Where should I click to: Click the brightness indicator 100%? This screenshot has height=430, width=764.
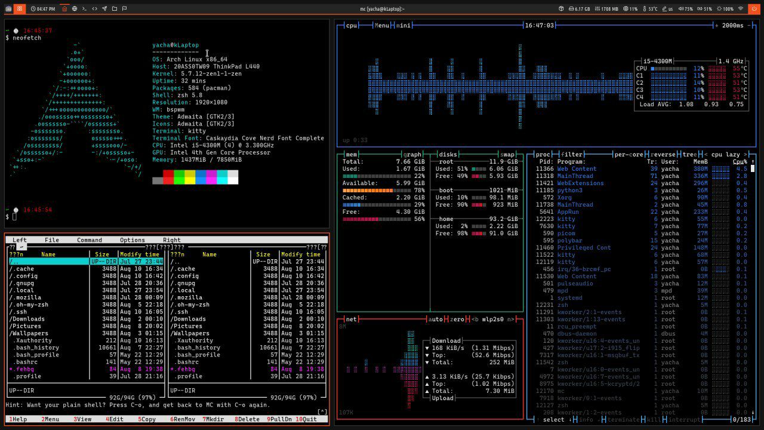[x=725, y=9]
